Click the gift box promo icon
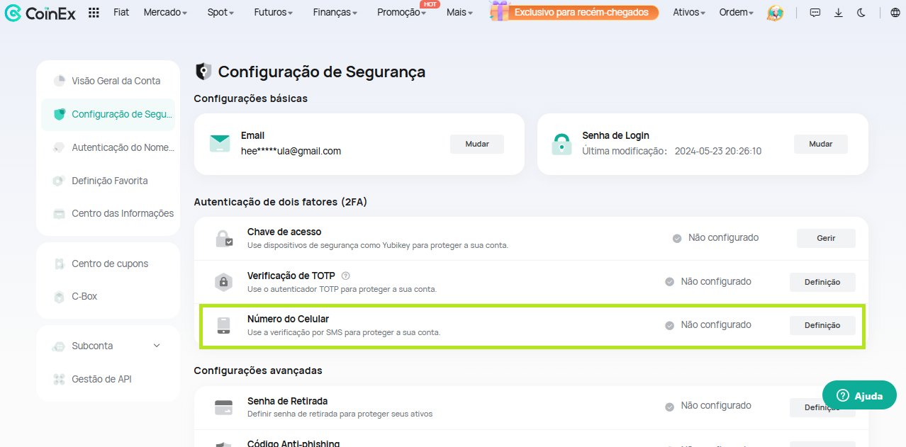 click(500, 11)
